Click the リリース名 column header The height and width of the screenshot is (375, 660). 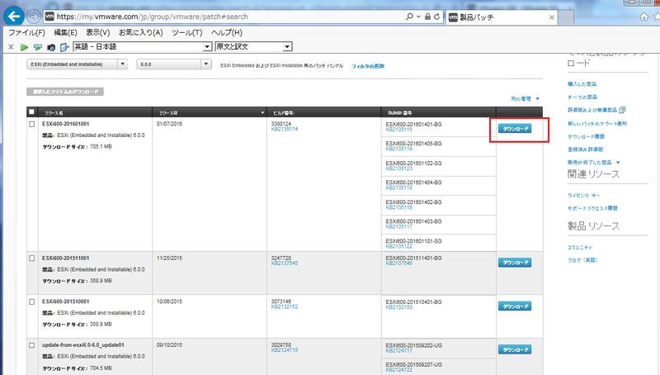(x=95, y=112)
